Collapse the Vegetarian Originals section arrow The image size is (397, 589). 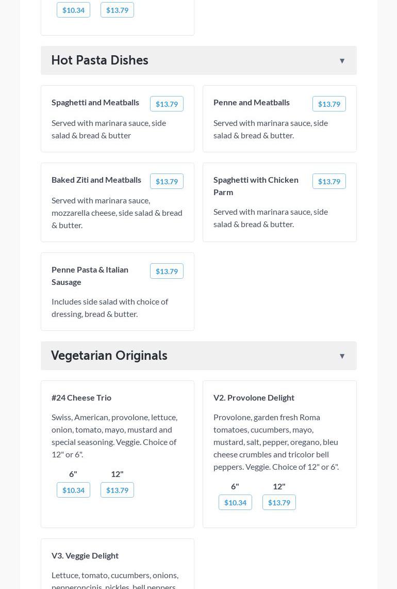342,356
